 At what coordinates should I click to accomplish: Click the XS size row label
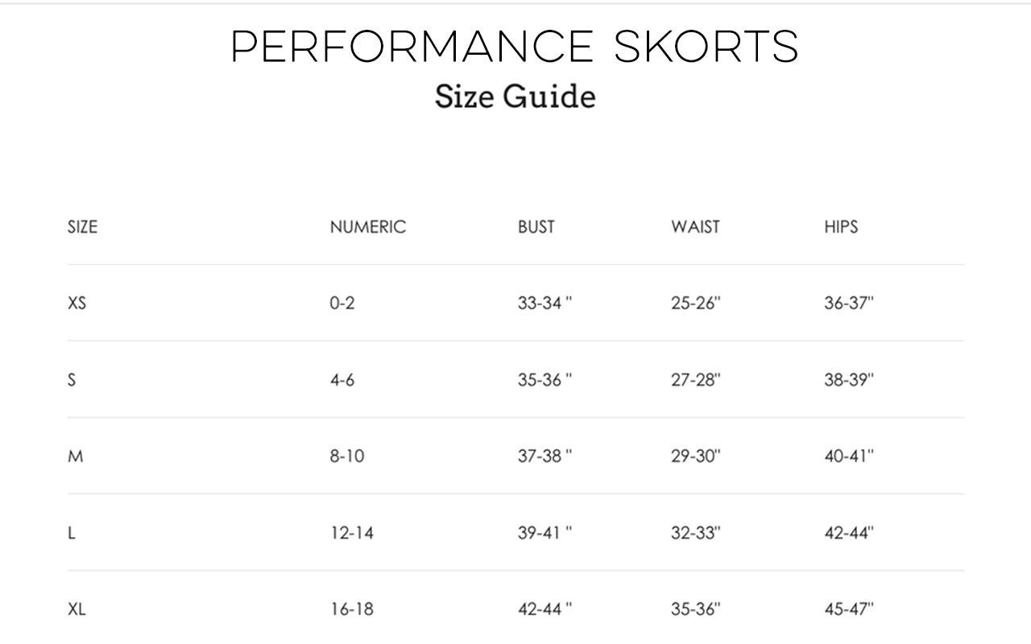[x=77, y=303]
